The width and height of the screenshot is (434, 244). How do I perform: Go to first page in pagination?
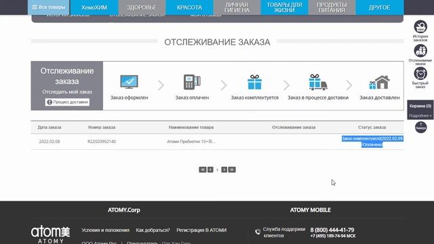tap(203, 169)
